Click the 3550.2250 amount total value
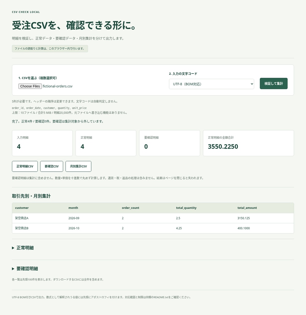 coord(223,146)
